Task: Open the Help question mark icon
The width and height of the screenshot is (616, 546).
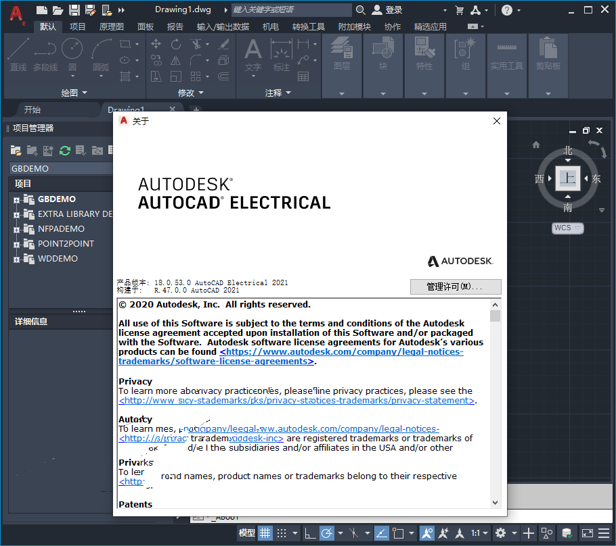Action: (x=507, y=10)
